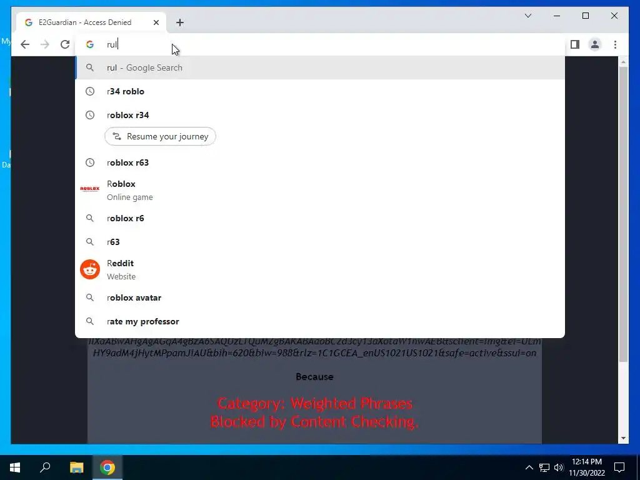The image size is (640, 480).
Task: Open Windows taskbar search
Action: (45, 467)
